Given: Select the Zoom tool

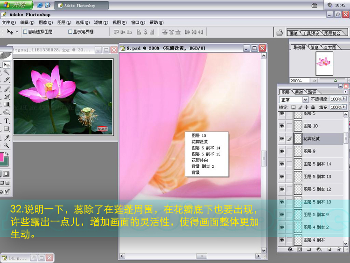Looking at the screenshot, I should click(7, 145).
